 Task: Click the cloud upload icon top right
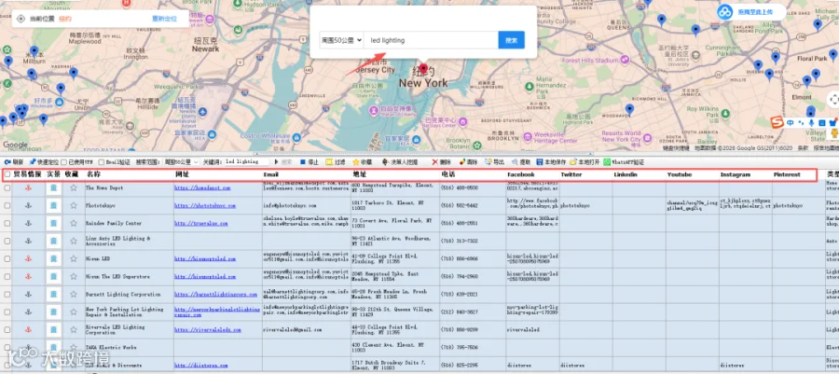[x=725, y=11]
